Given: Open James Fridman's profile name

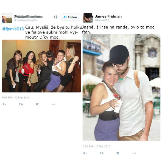Looking at the screenshot, I should 108,16.
